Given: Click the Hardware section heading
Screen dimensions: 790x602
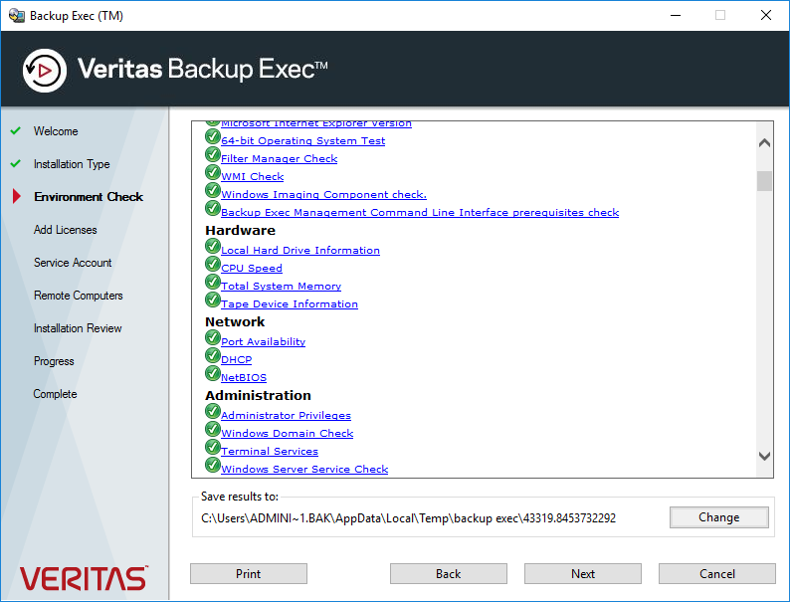Looking at the screenshot, I should click(x=241, y=231).
